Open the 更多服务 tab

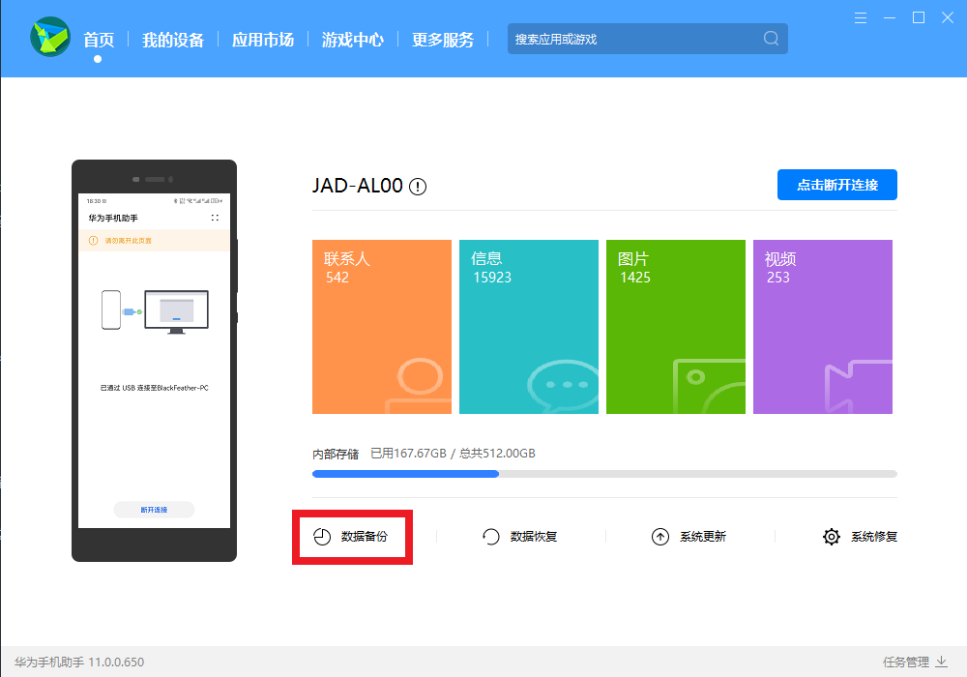[443, 40]
